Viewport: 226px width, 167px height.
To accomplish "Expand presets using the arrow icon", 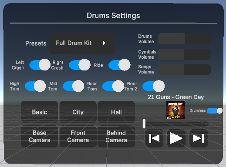I will 104,43.
